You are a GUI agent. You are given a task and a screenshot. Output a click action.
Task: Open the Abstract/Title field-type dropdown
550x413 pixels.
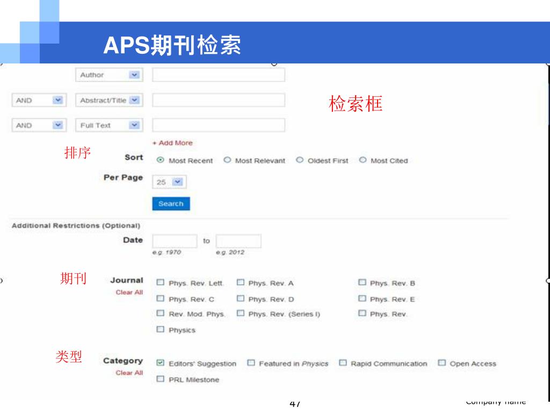(109, 100)
